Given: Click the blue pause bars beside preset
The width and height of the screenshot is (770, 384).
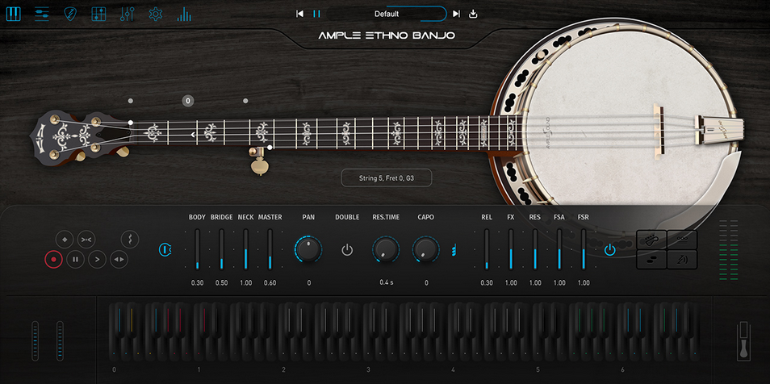Looking at the screenshot, I should coord(316,14).
